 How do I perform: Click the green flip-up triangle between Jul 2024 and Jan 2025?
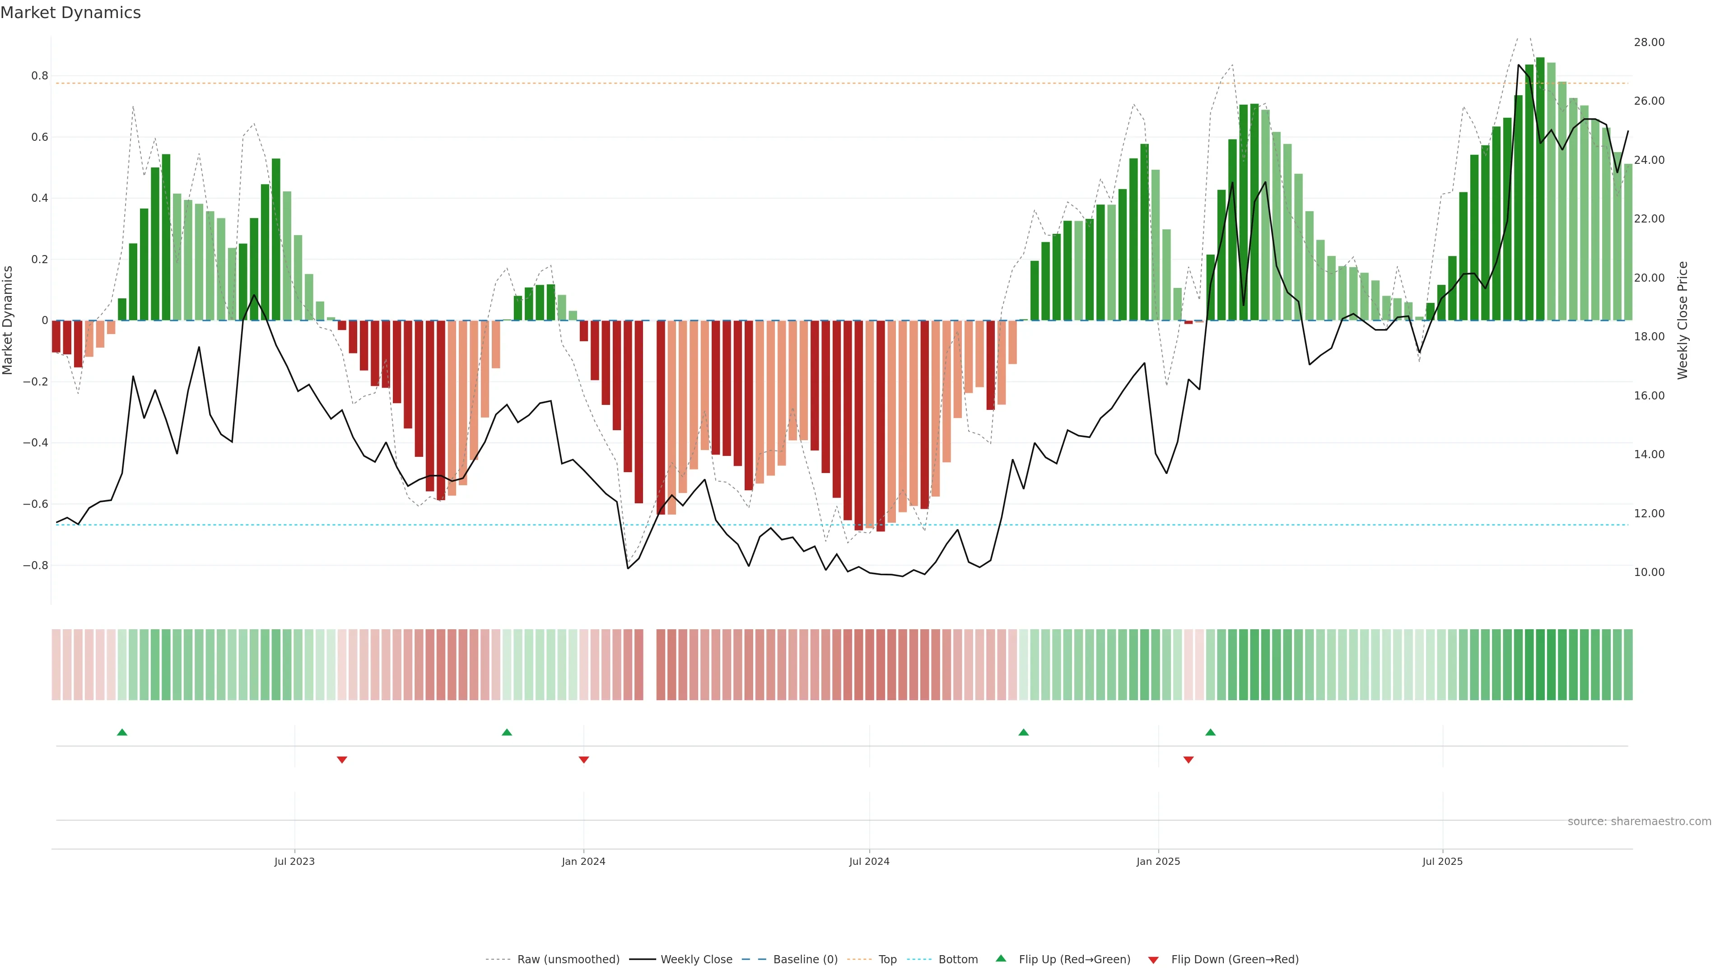coord(1023,732)
